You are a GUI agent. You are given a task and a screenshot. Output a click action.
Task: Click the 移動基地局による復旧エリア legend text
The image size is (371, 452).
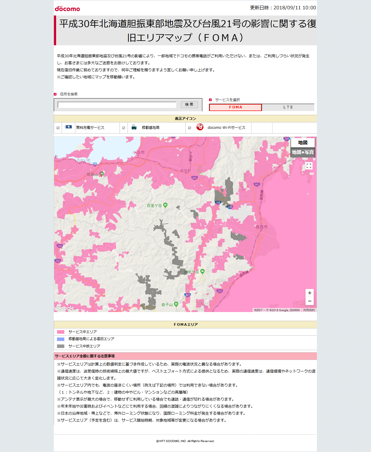(x=91, y=339)
